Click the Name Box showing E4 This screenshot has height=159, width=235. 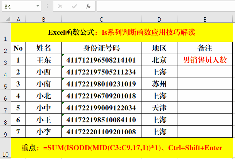point(22,6)
